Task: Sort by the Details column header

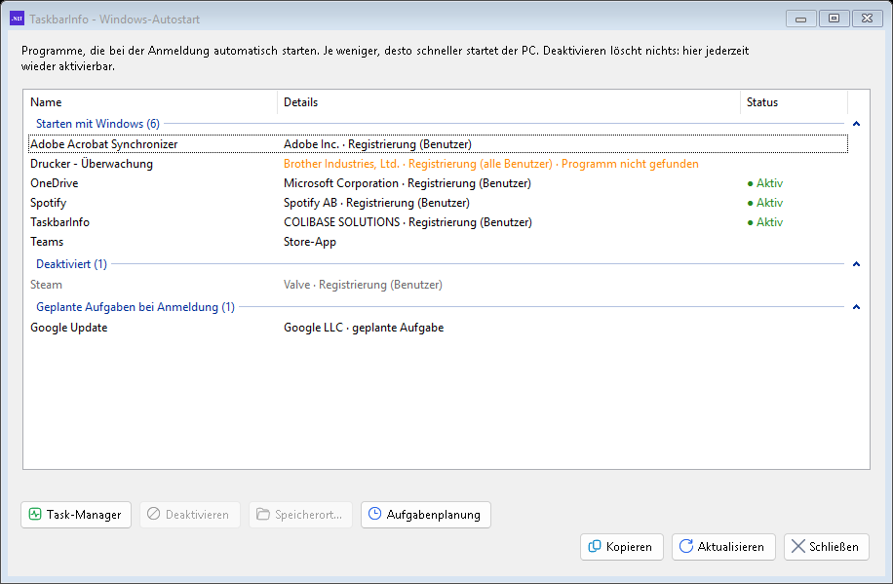Action: pos(509,102)
